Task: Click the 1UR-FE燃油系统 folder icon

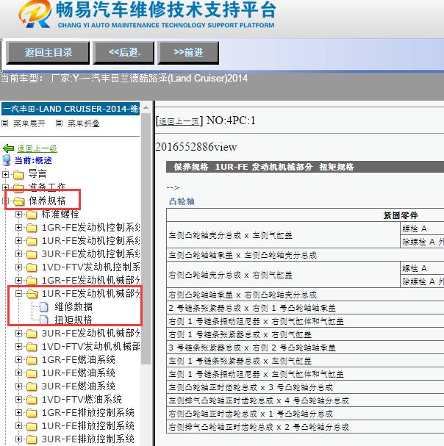Action: point(32,373)
